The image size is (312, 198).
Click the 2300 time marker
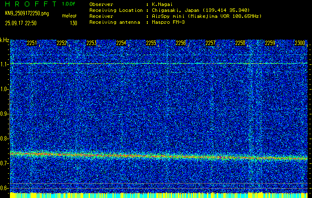(300, 43)
